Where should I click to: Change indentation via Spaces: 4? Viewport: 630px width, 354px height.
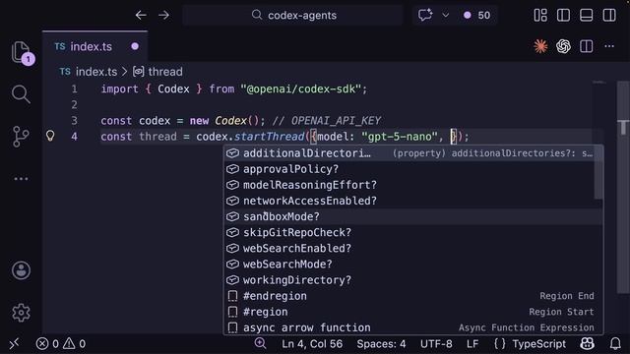click(381, 344)
